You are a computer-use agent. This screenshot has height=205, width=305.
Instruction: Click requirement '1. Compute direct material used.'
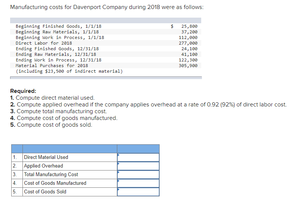click(52, 98)
